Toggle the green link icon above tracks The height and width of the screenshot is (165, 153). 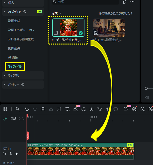[x=5, y=118]
